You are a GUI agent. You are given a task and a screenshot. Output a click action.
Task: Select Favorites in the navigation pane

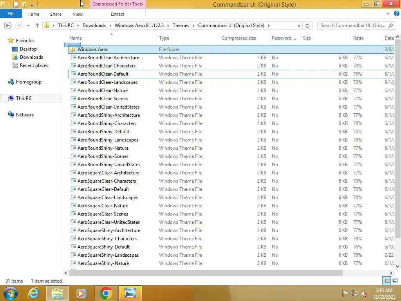coord(25,41)
